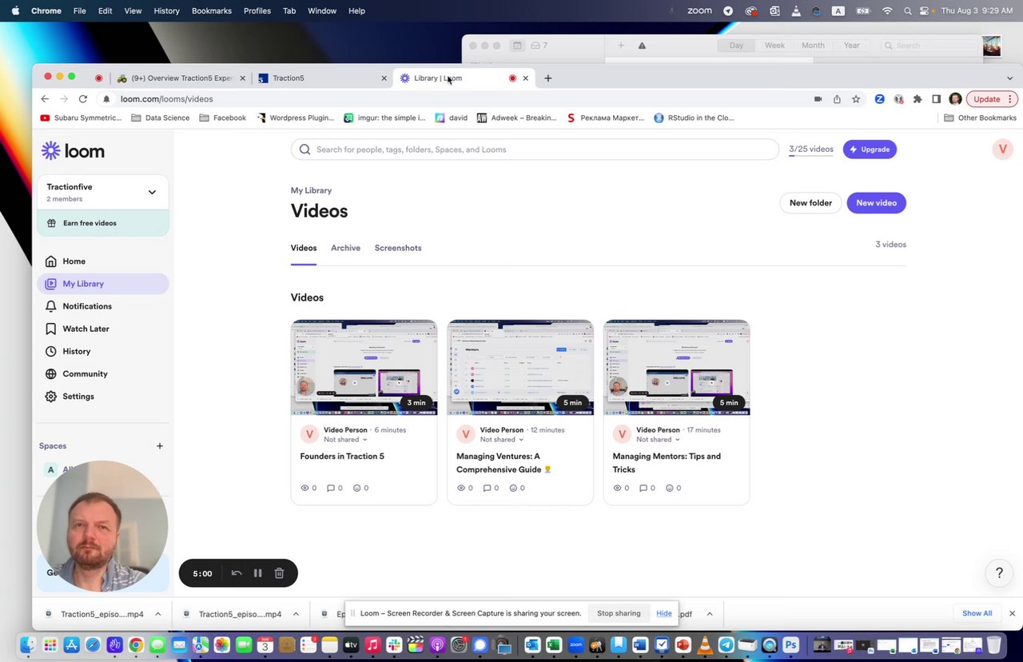Image resolution: width=1023 pixels, height=662 pixels.
Task: Open My Library in sidebar
Action: [x=102, y=284]
